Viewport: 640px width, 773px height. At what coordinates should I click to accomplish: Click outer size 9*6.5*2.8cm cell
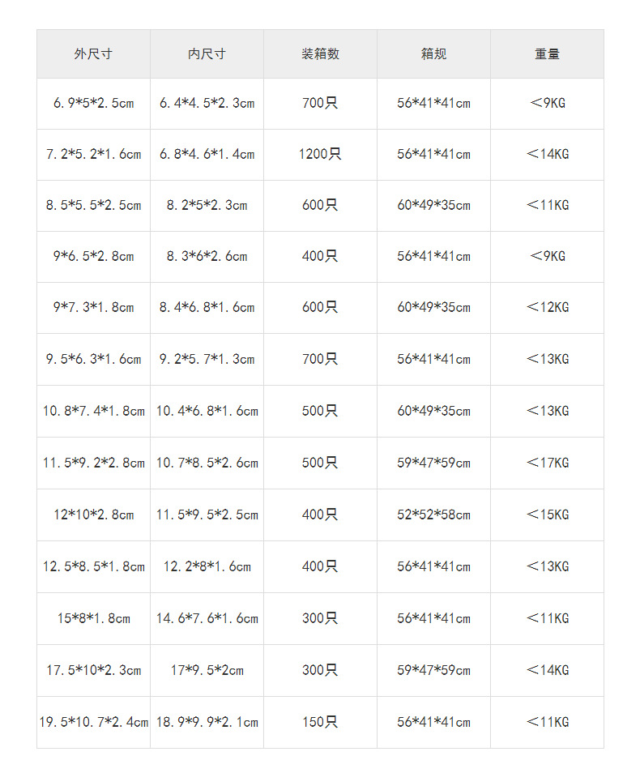pos(93,256)
